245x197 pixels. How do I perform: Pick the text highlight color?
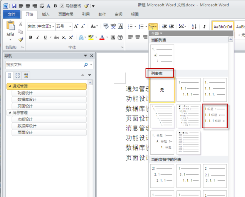(91, 37)
